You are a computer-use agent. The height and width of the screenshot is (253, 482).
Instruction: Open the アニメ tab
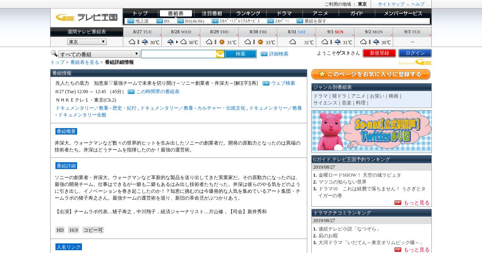pyautogui.click(x=321, y=13)
